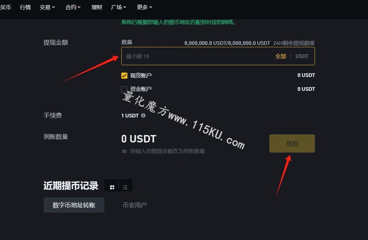Switch withdrawal records to grid view
The height and width of the screenshot is (240, 368).
[x=112, y=187]
